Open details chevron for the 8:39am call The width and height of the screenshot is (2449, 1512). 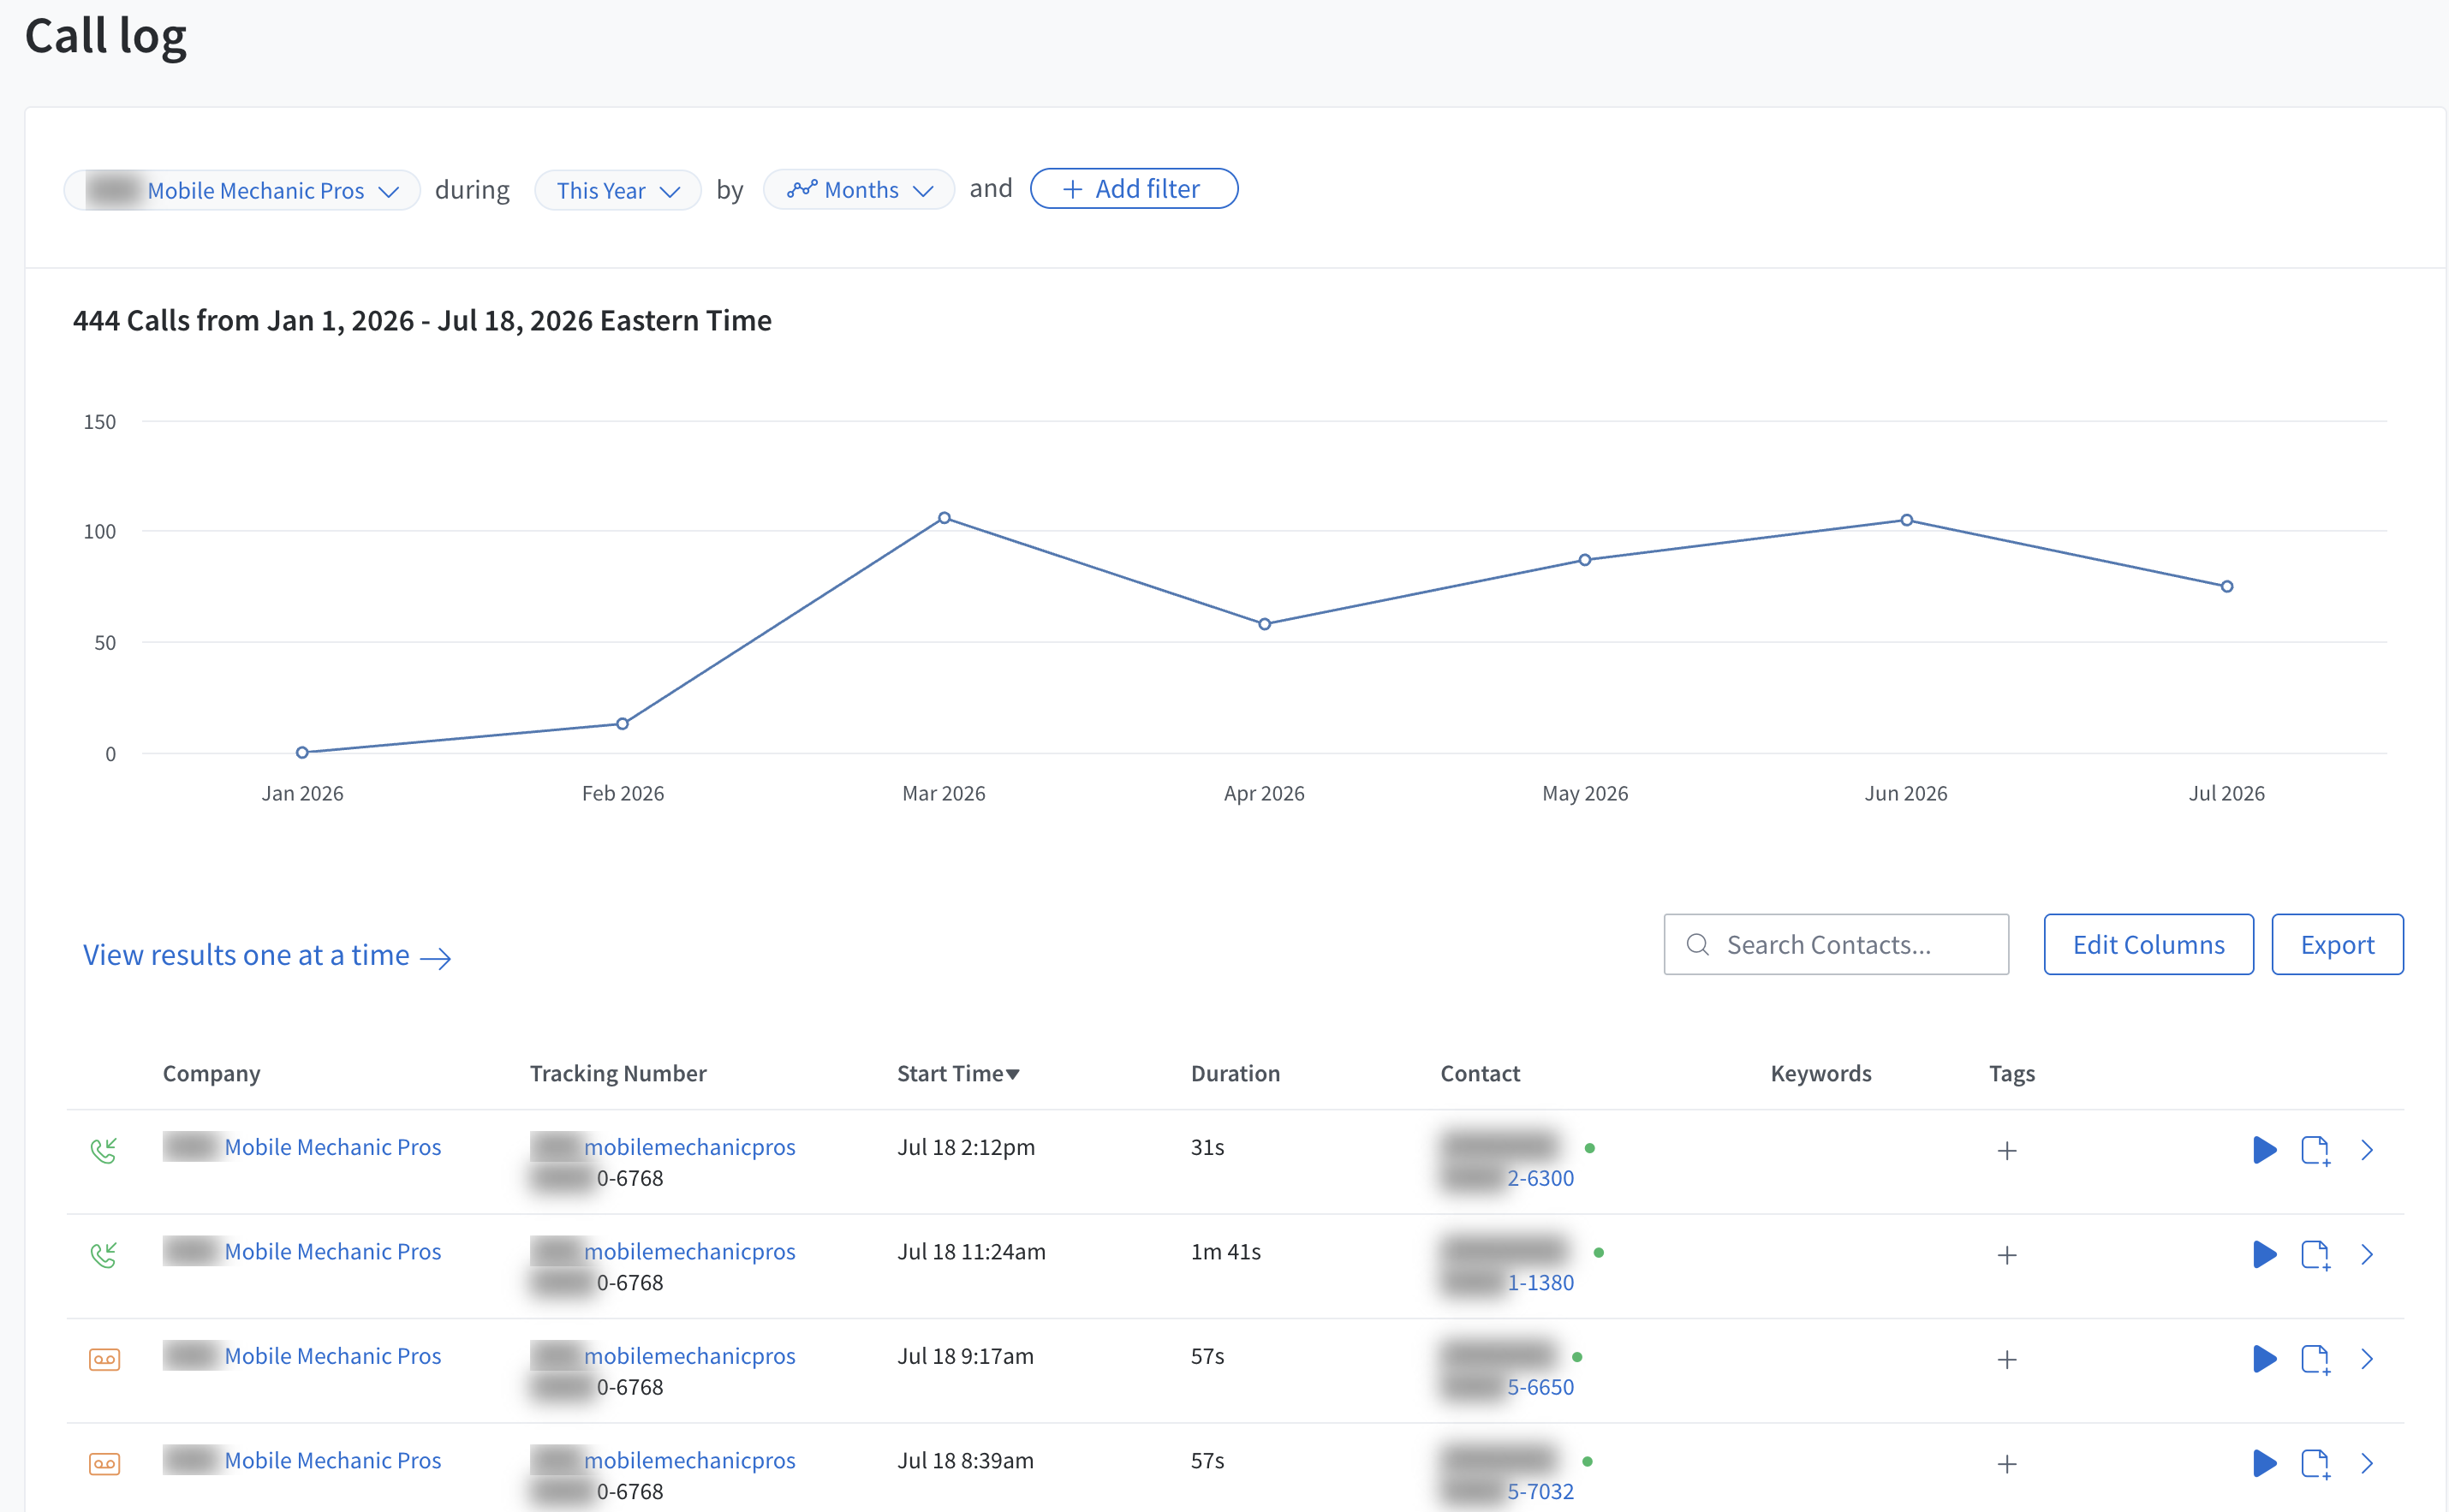pos(2367,1464)
